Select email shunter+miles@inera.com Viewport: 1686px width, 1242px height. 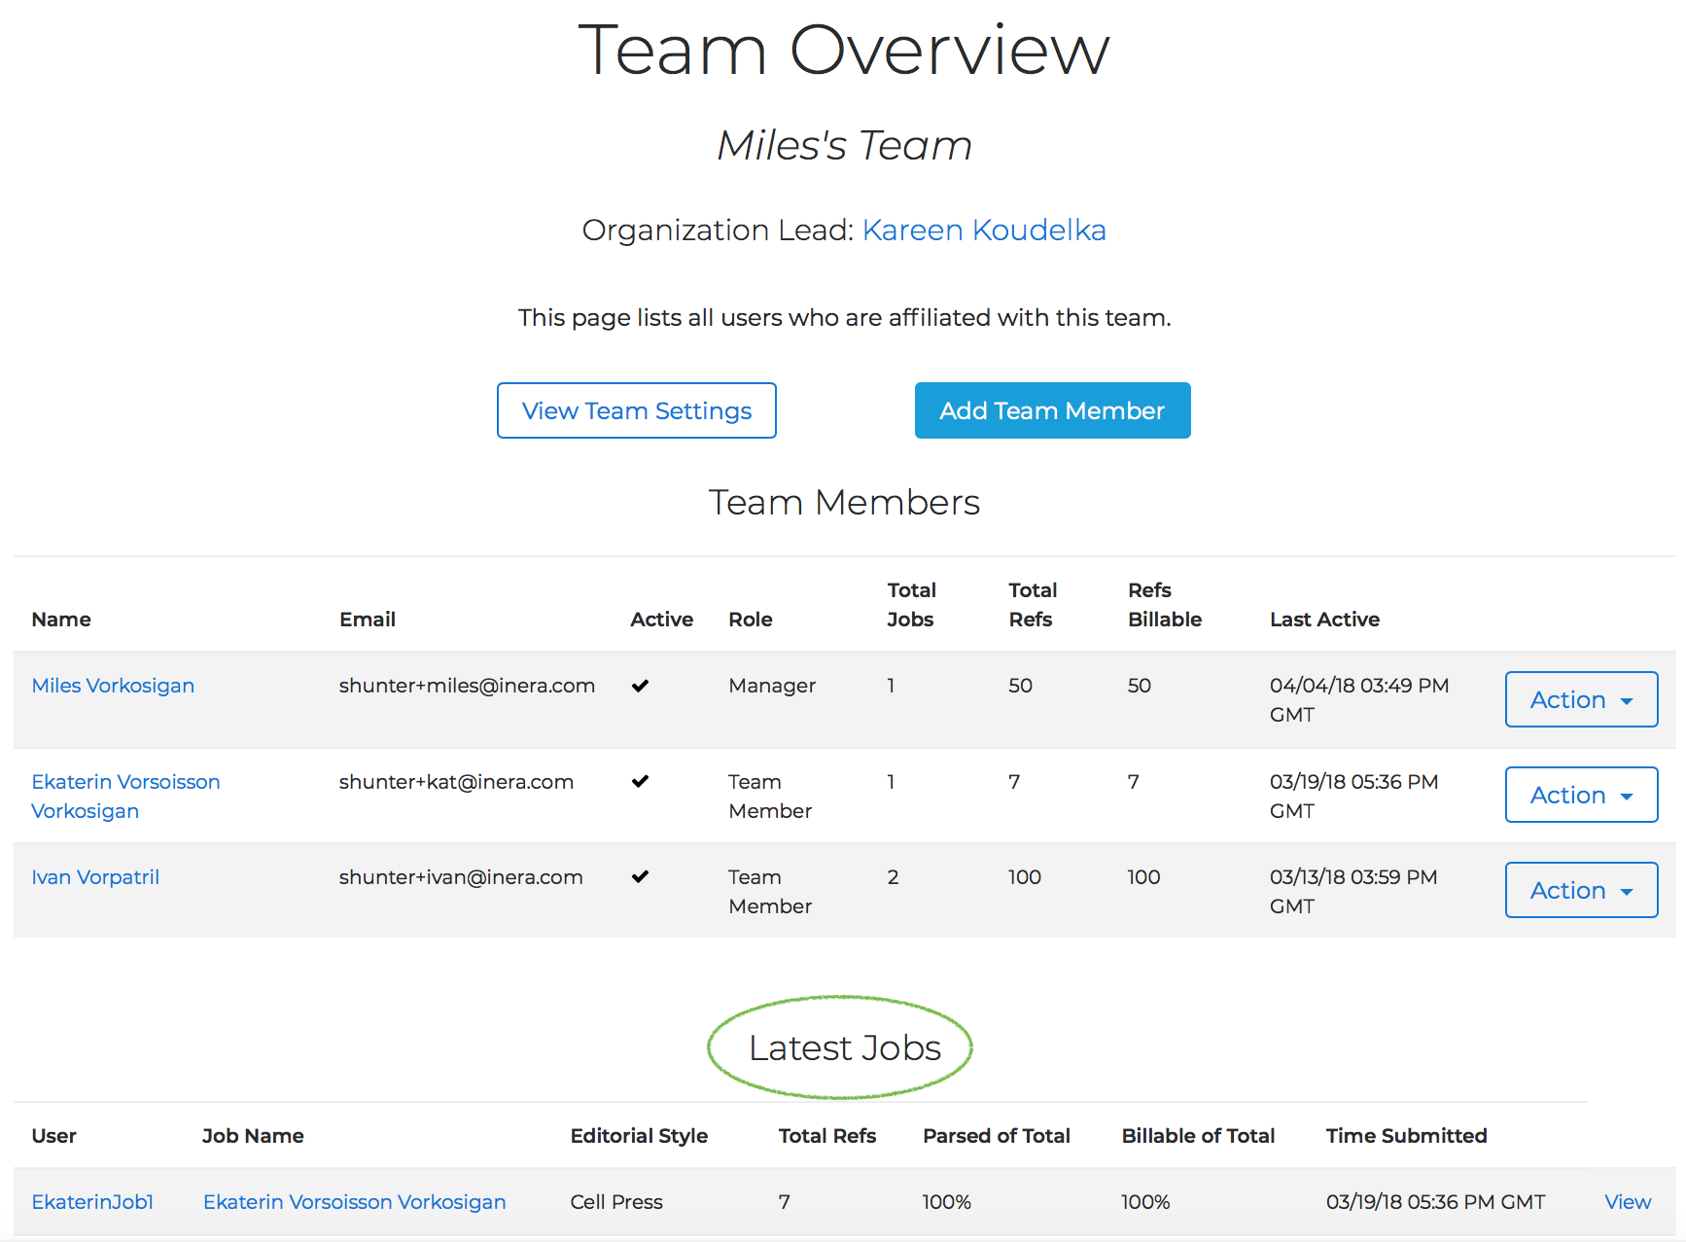[467, 686]
